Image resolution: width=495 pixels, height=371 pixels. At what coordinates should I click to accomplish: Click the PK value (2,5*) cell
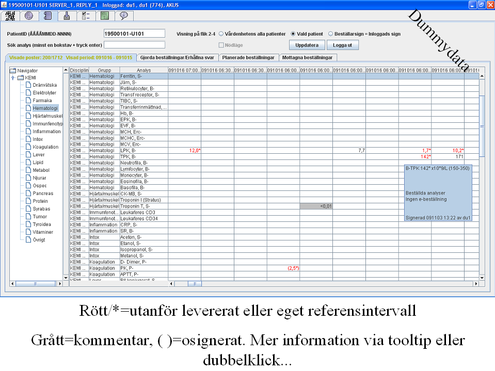coord(283,268)
